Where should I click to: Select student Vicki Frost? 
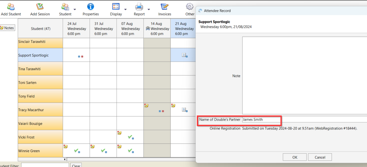coord(40,137)
